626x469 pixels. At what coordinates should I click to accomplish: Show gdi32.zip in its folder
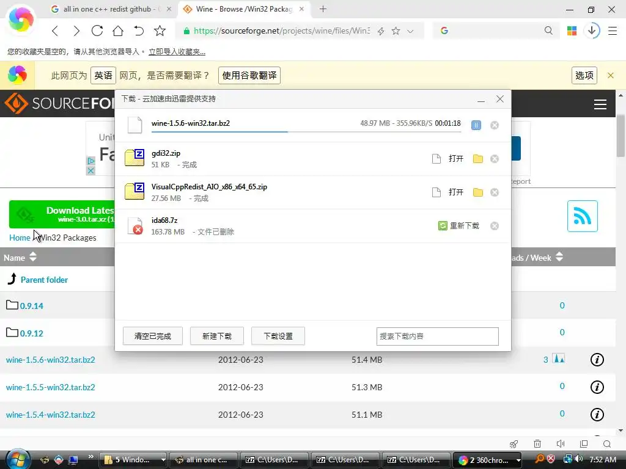(x=477, y=159)
